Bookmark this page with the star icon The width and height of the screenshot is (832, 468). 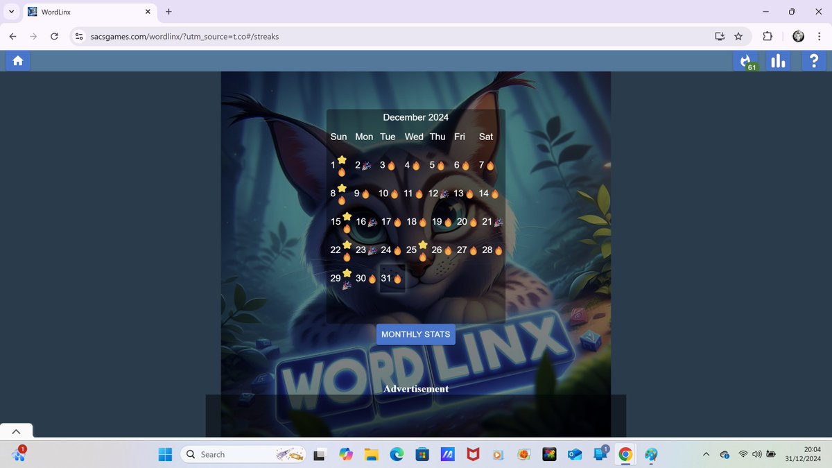[x=738, y=36]
